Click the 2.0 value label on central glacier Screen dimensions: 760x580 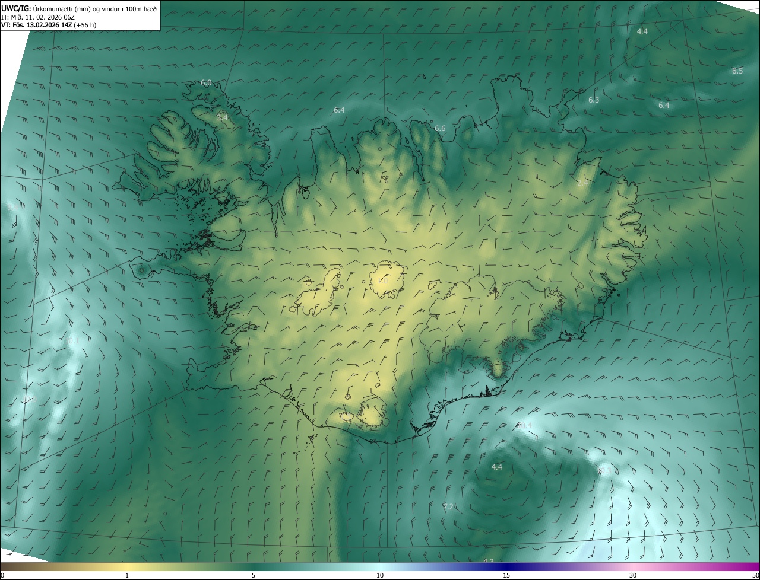pyautogui.click(x=382, y=281)
